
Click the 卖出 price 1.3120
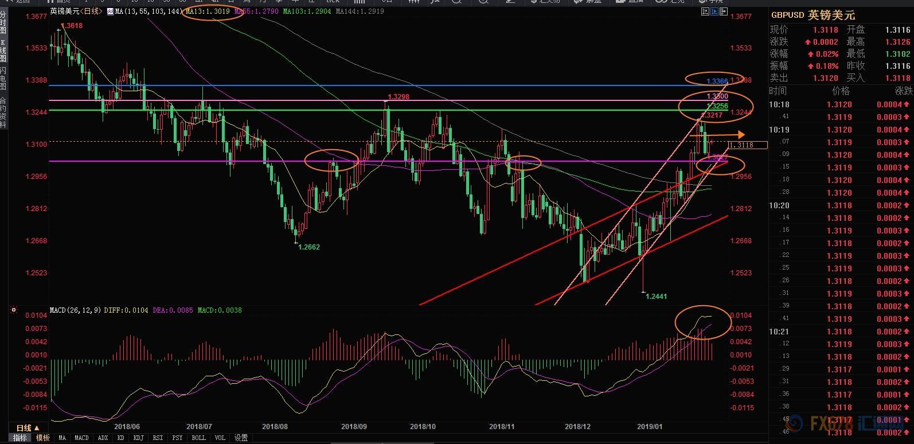(x=825, y=78)
